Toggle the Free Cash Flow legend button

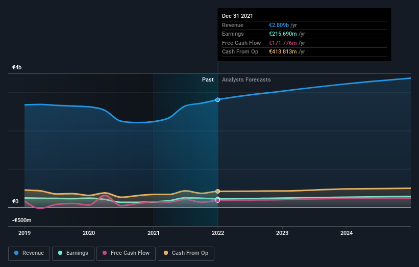coord(126,253)
